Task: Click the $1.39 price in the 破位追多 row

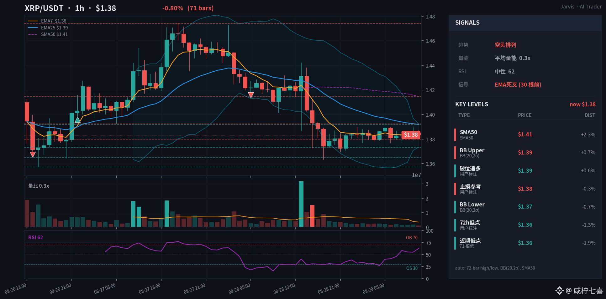Action: [x=525, y=171]
